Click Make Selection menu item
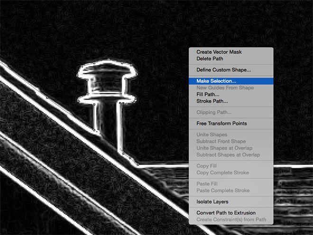 pos(231,81)
